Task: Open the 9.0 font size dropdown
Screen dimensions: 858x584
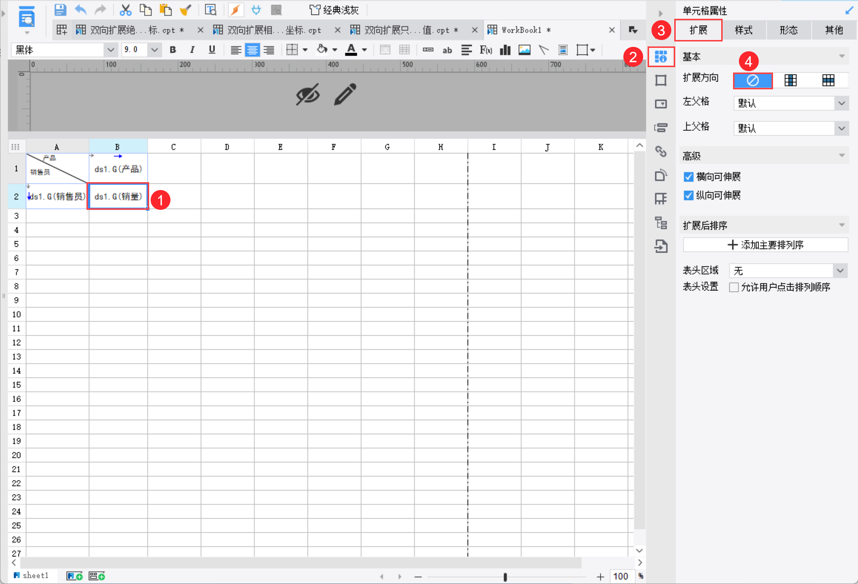Action: tap(155, 50)
